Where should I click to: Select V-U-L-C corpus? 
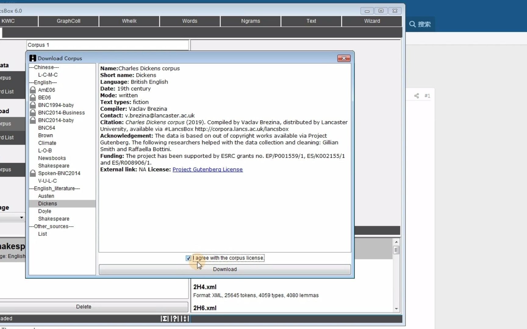[x=47, y=181]
